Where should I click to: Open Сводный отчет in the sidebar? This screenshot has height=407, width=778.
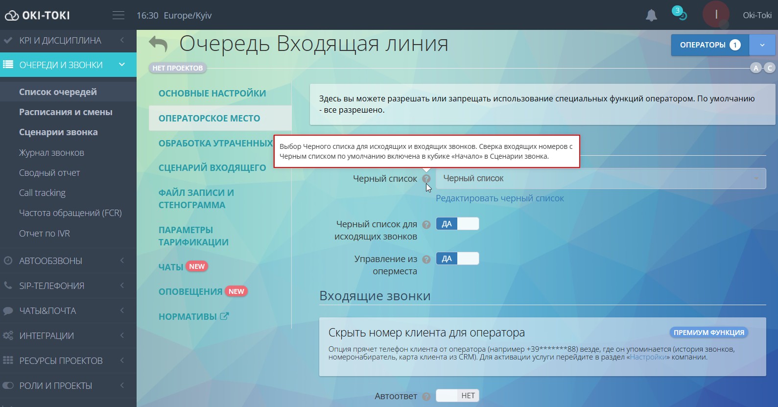coord(49,172)
